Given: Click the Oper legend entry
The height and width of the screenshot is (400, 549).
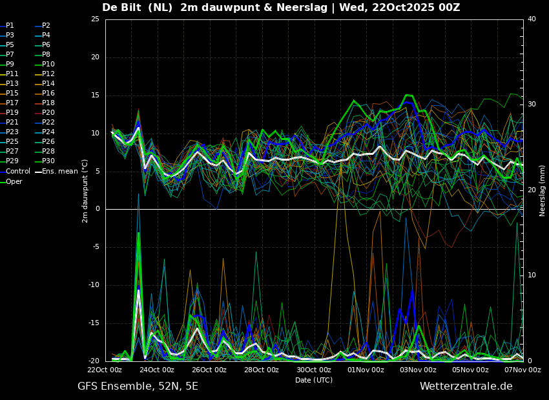Looking at the screenshot, I should pyautogui.click(x=14, y=182).
